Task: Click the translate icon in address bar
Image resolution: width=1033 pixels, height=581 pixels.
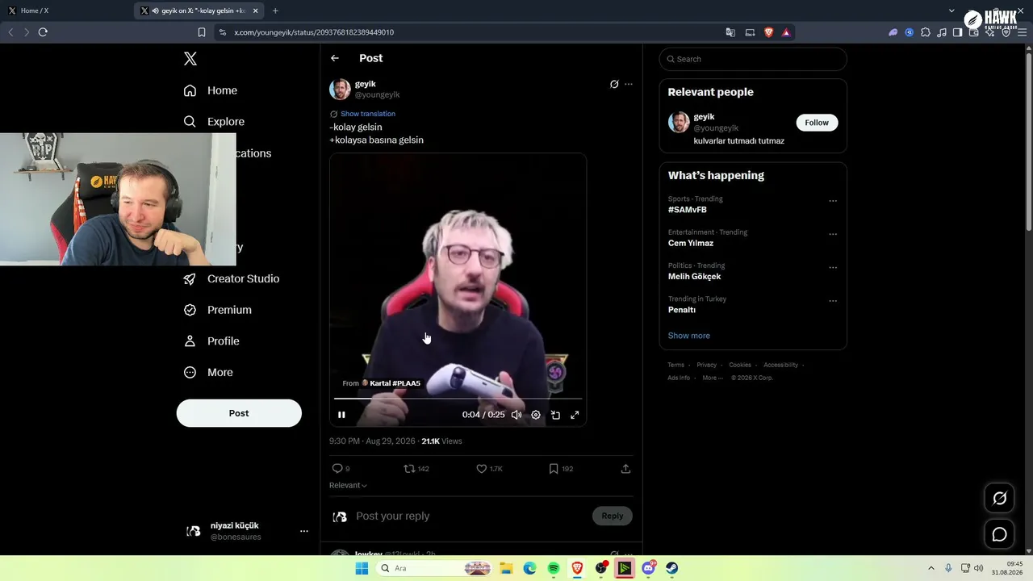Action: (x=730, y=32)
